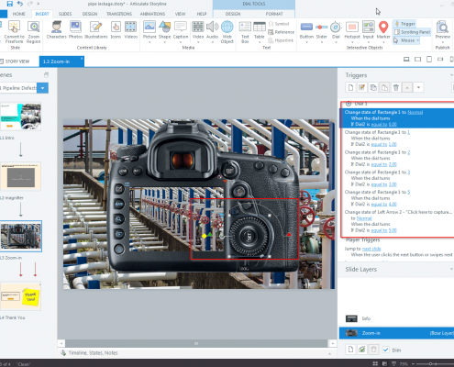This screenshot has width=454, height=367.
Task: Open the Marker dropdown
Action: click(x=383, y=42)
